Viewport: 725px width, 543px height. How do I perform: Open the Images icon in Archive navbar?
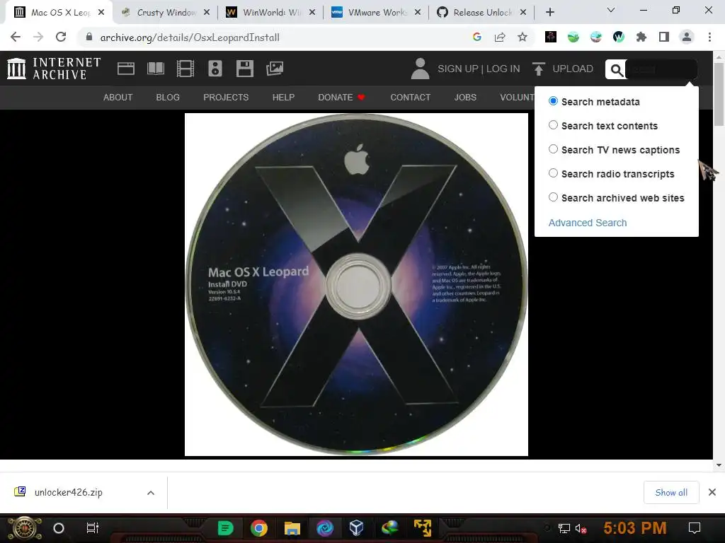pos(275,69)
